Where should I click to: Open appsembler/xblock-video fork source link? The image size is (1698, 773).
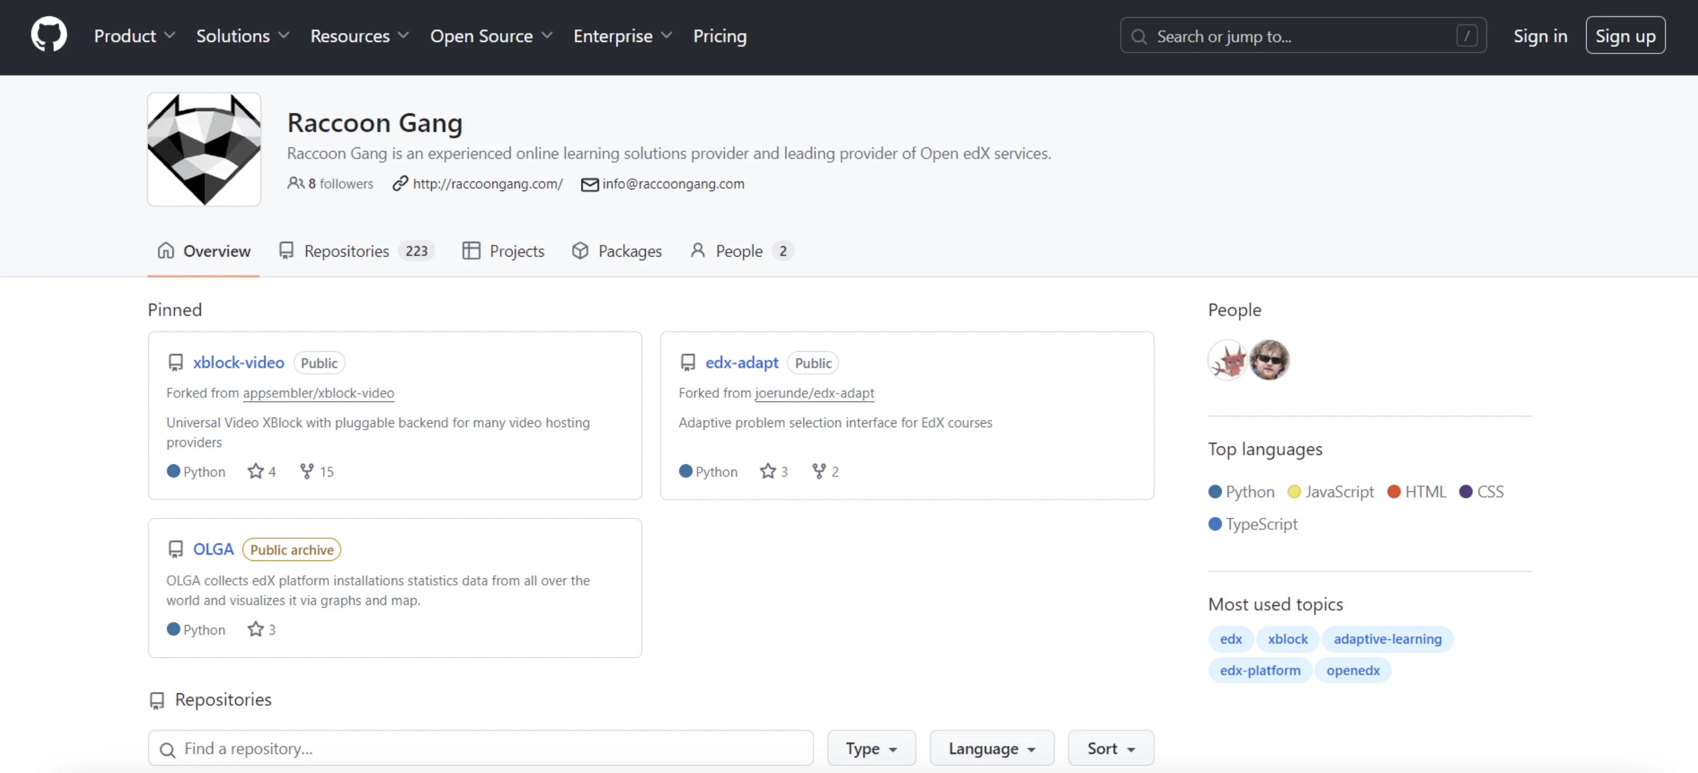pos(318,392)
